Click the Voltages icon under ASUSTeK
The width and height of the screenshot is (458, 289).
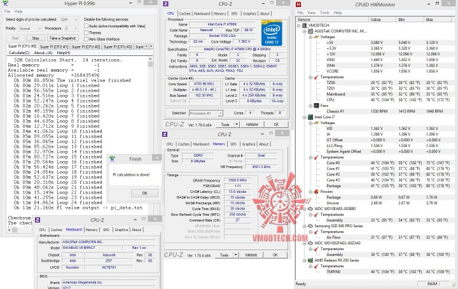tap(316, 37)
